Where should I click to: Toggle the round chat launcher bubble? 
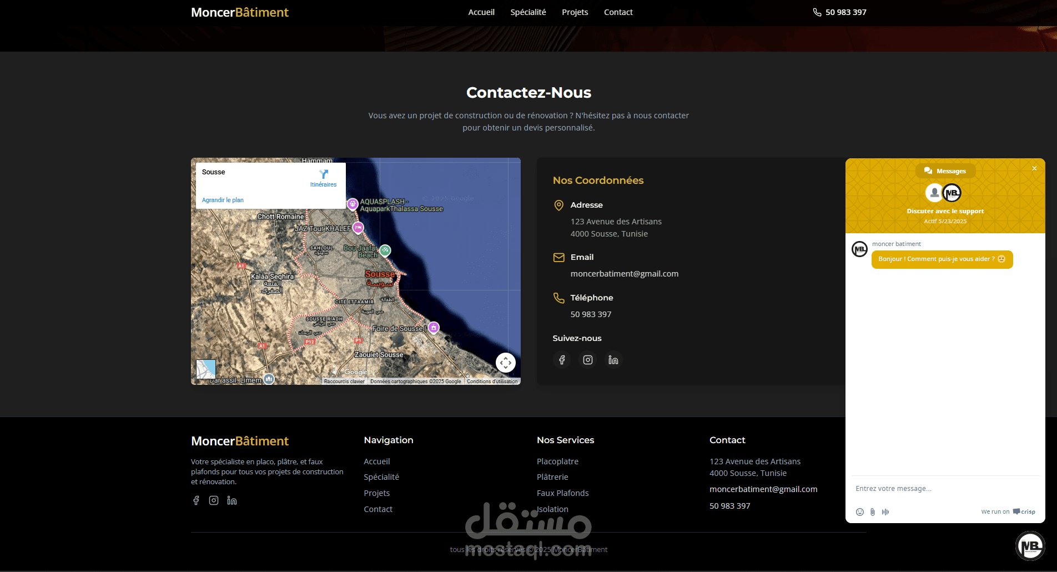pos(1030,546)
